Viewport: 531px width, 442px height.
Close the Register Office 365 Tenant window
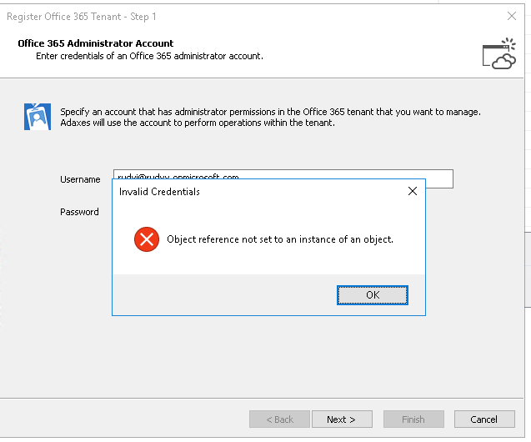512,16
